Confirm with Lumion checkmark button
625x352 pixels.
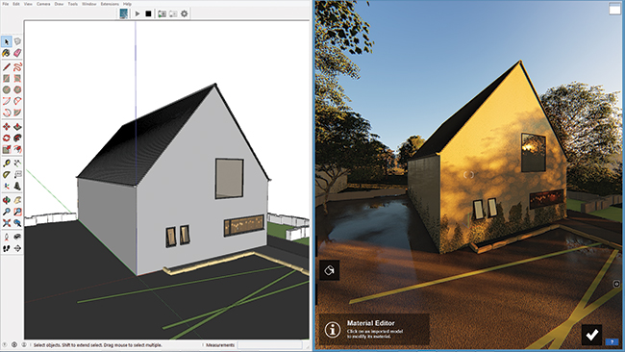[591, 335]
